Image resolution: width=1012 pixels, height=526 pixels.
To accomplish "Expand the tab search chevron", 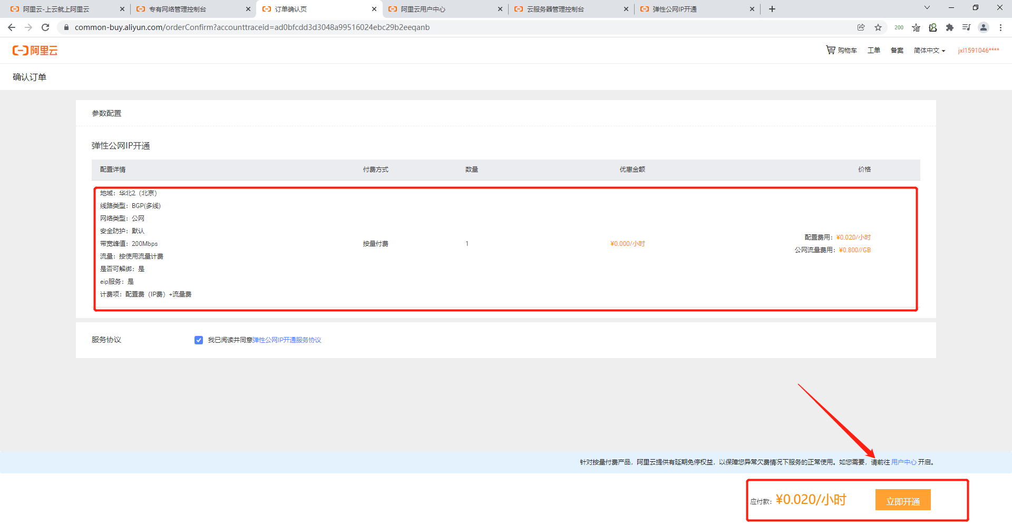I will click(927, 8).
